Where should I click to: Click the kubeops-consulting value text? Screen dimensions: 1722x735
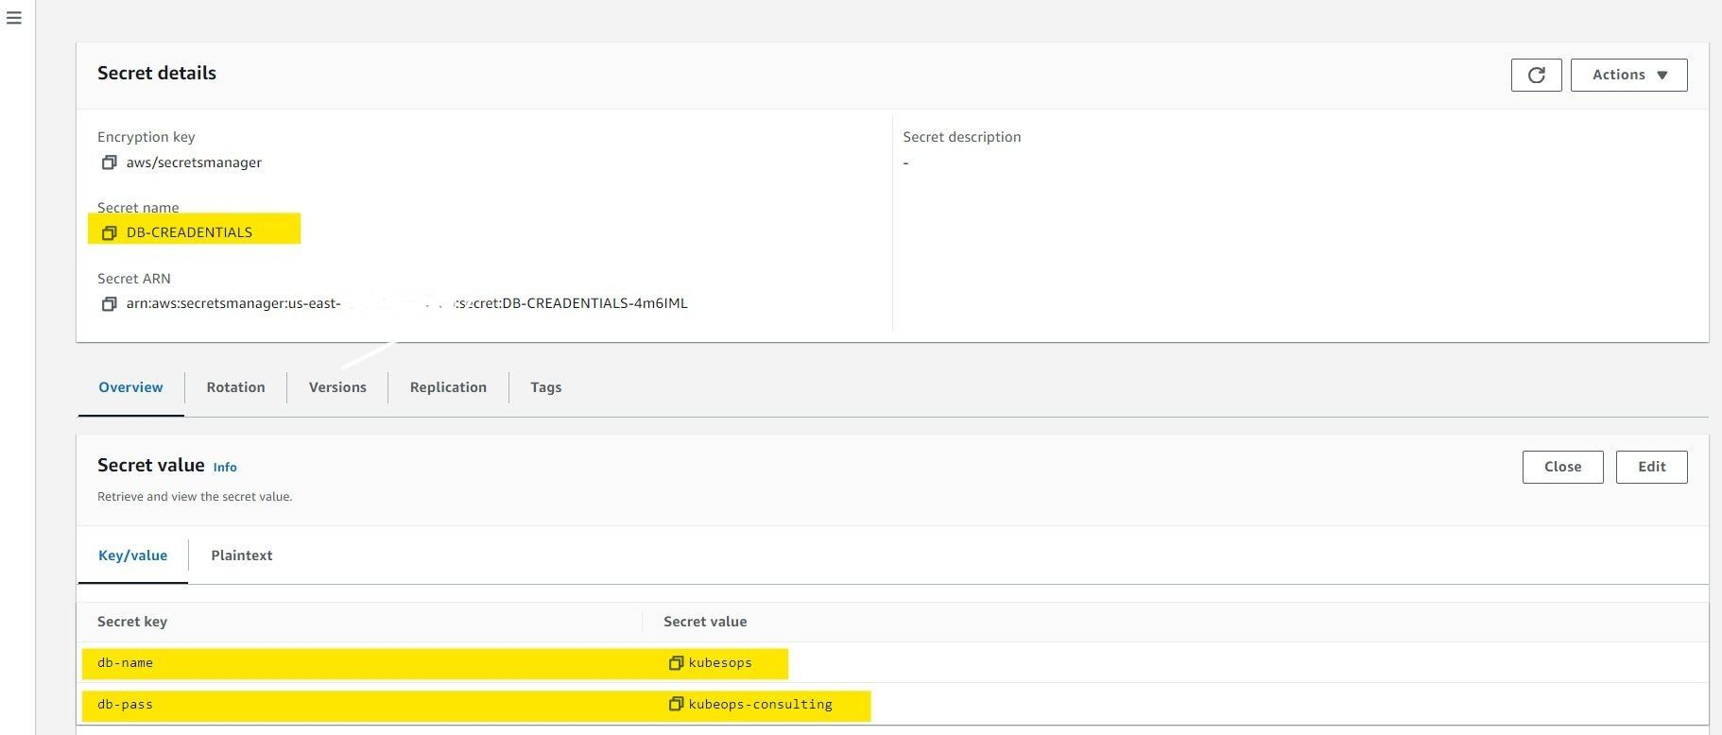(761, 705)
